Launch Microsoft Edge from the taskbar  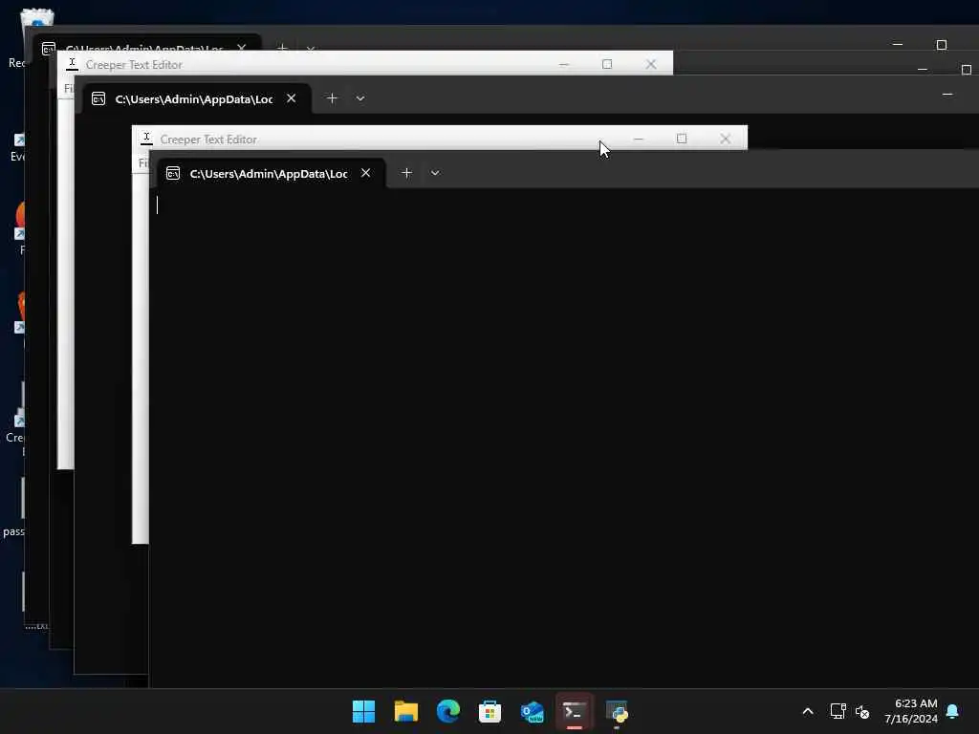coord(448,711)
